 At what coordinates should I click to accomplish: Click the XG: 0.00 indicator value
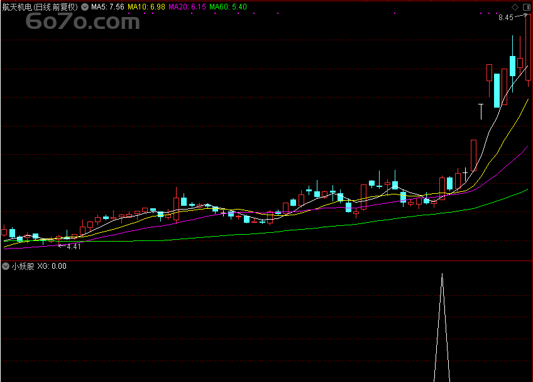pyautogui.click(x=52, y=266)
